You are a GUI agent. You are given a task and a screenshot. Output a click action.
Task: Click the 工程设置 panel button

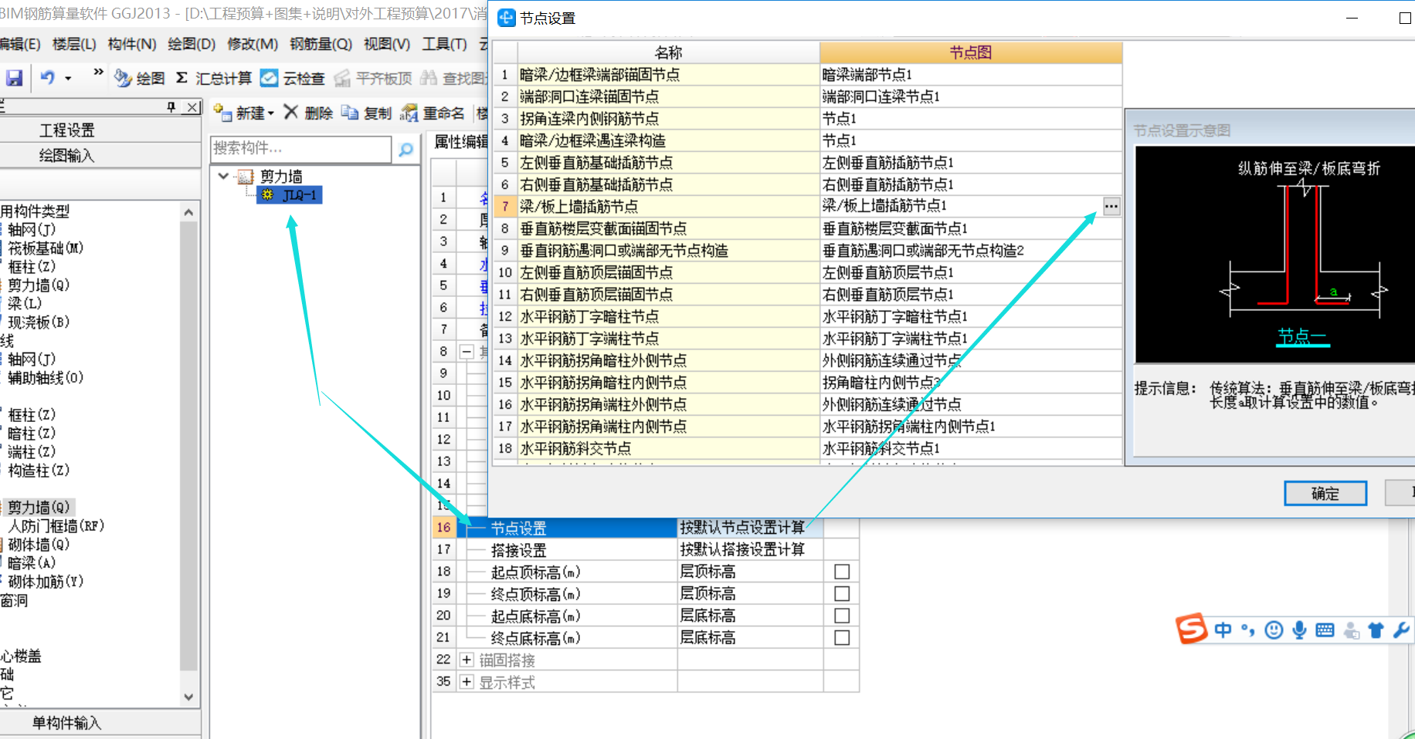pos(67,130)
